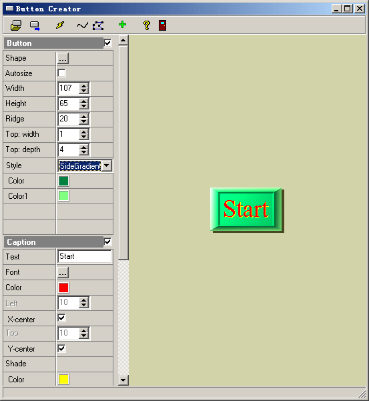This screenshot has width=369, height=401.
Task: Open help with the question mark icon
Action: (147, 25)
